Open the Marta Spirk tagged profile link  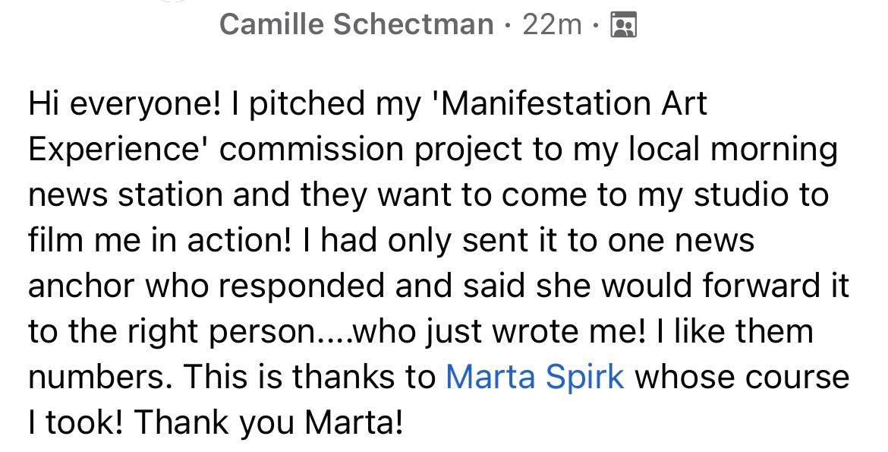pyautogui.click(x=534, y=377)
